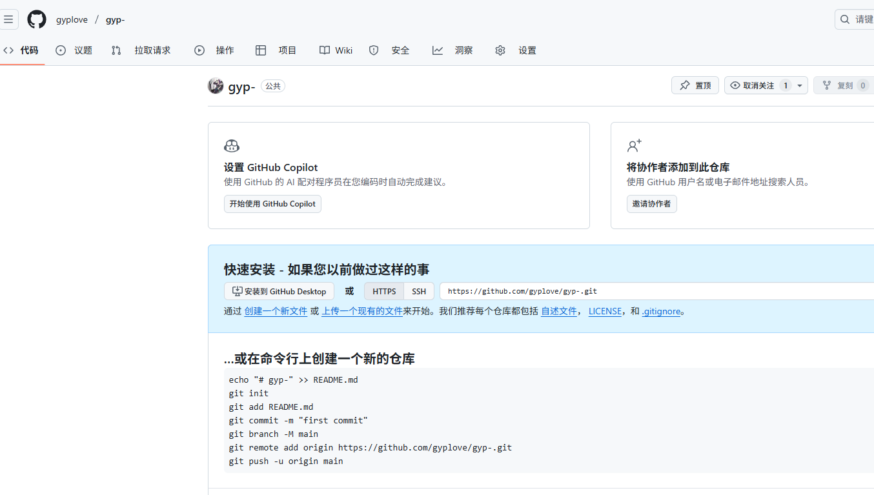Click the GitHub Octocat logo
Screen dimensions: 874x495
[x=37, y=19]
